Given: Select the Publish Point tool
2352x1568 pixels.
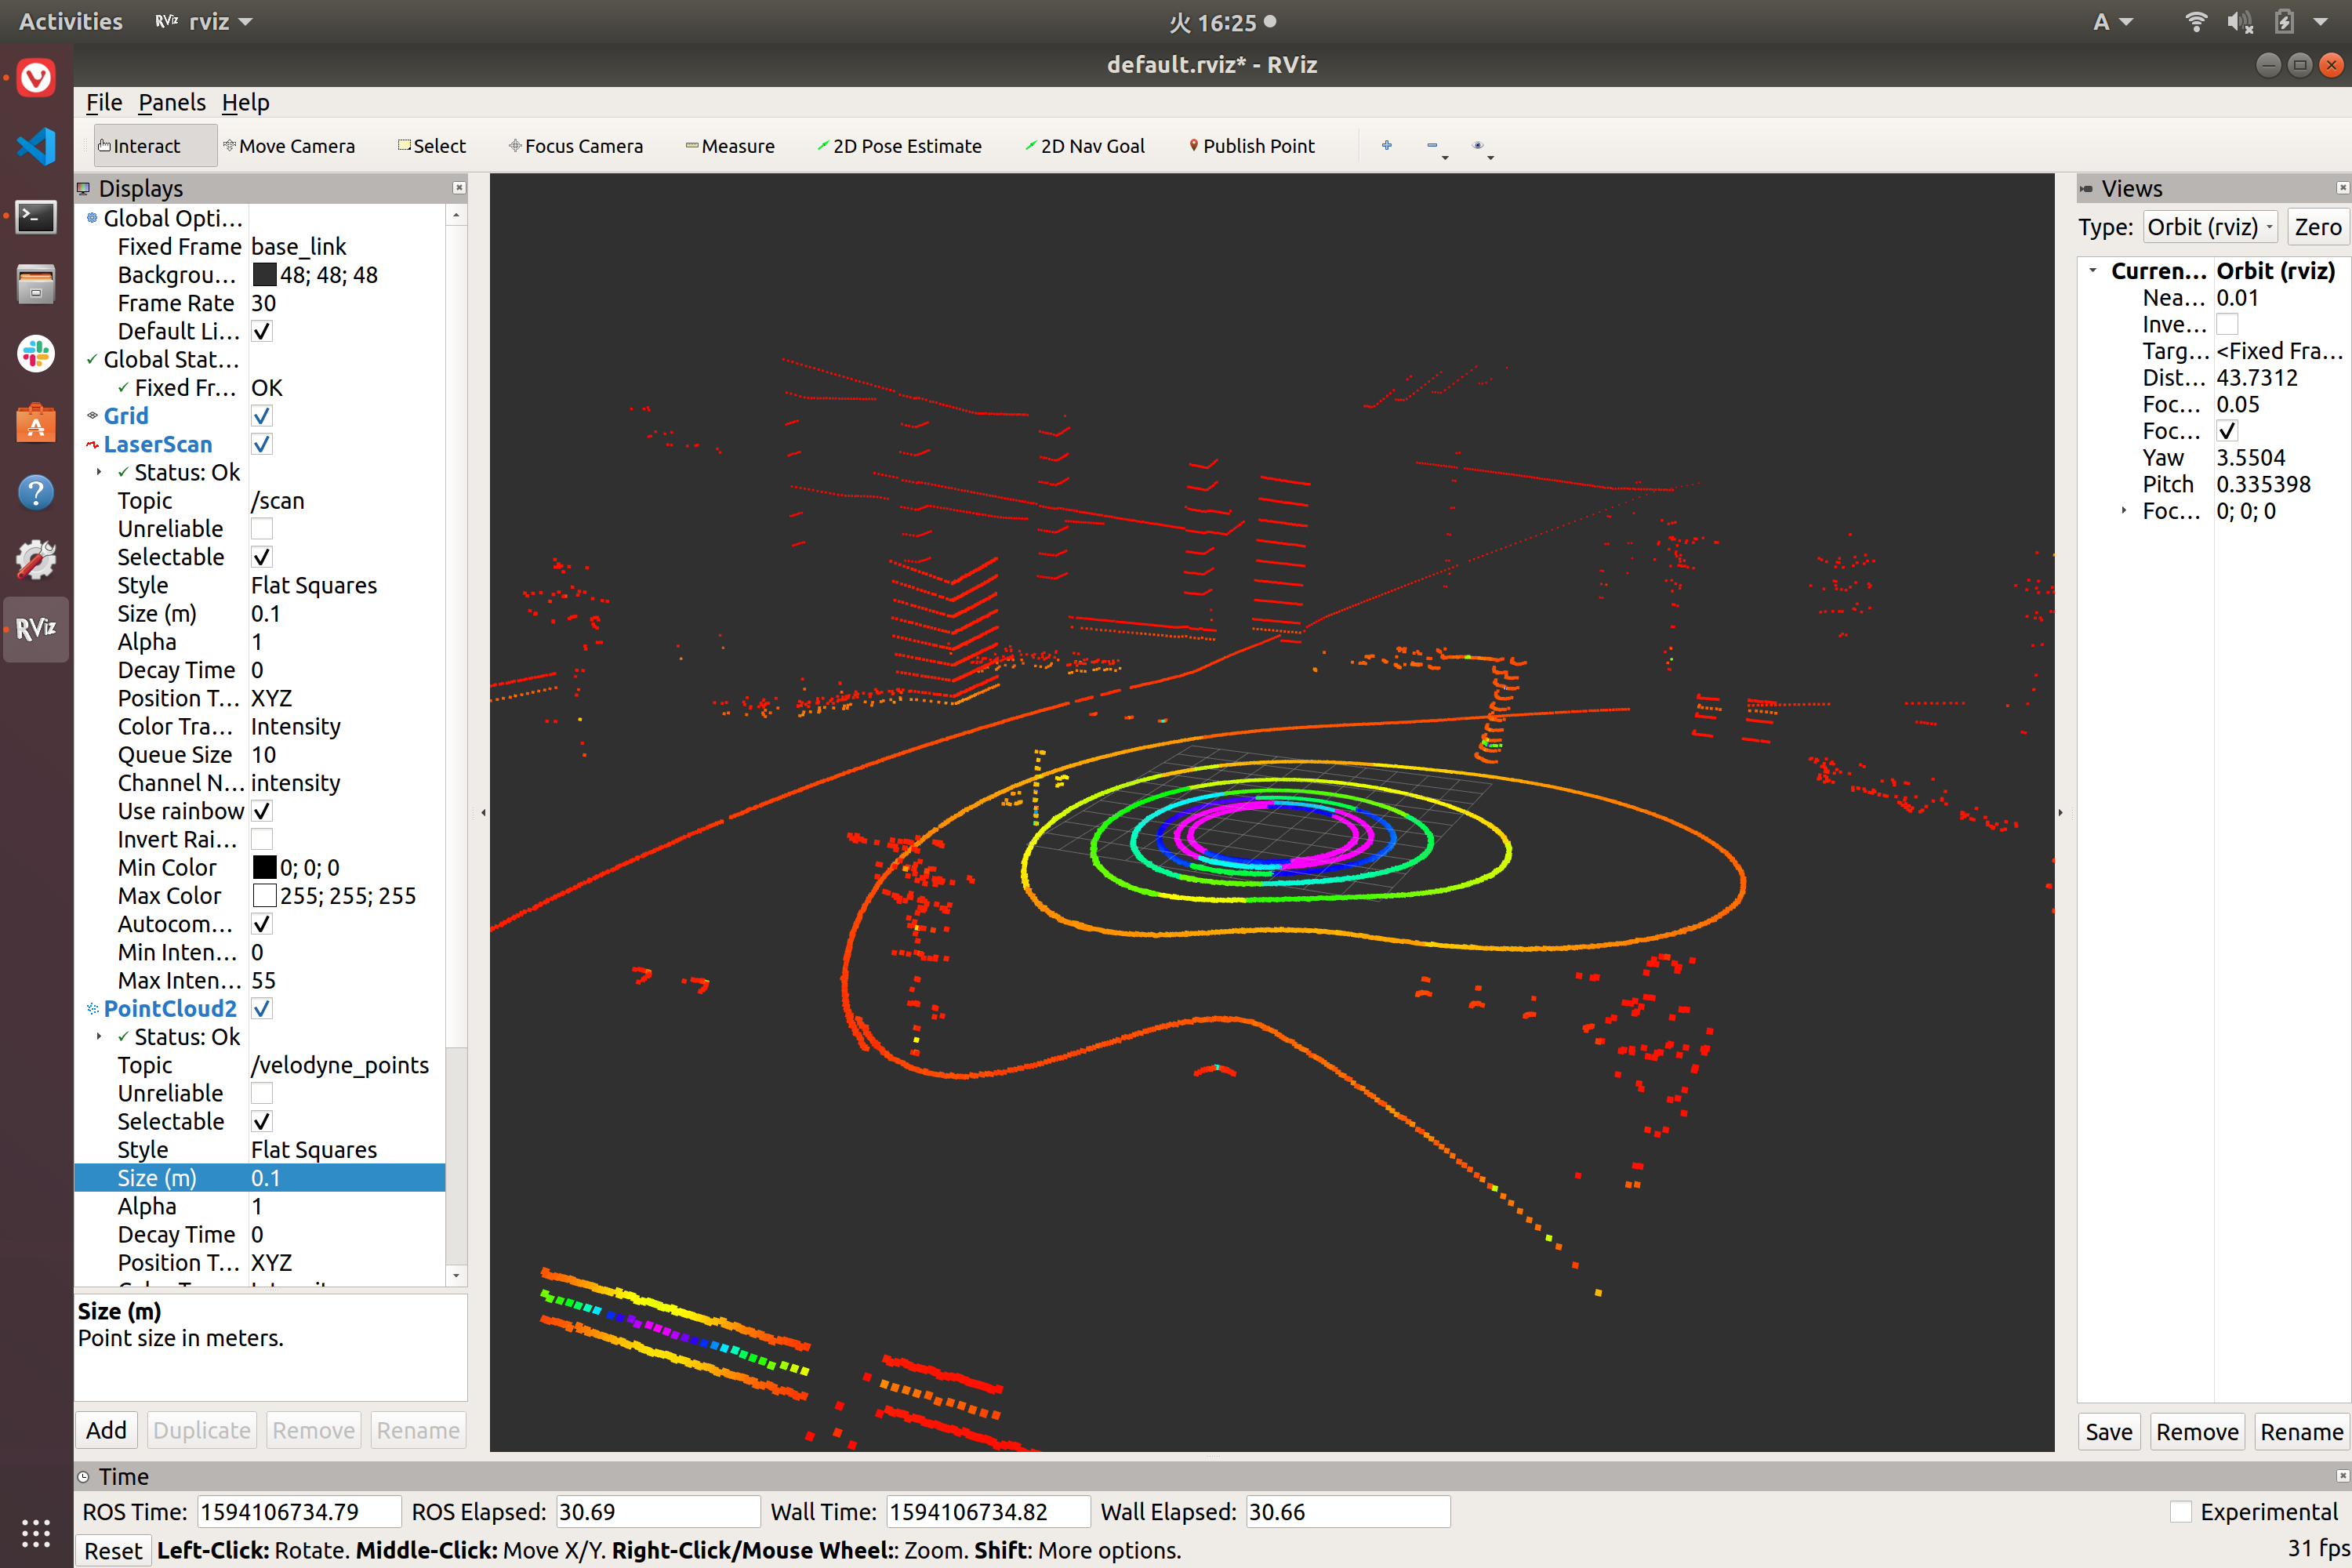Looking at the screenshot, I should 1252,145.
